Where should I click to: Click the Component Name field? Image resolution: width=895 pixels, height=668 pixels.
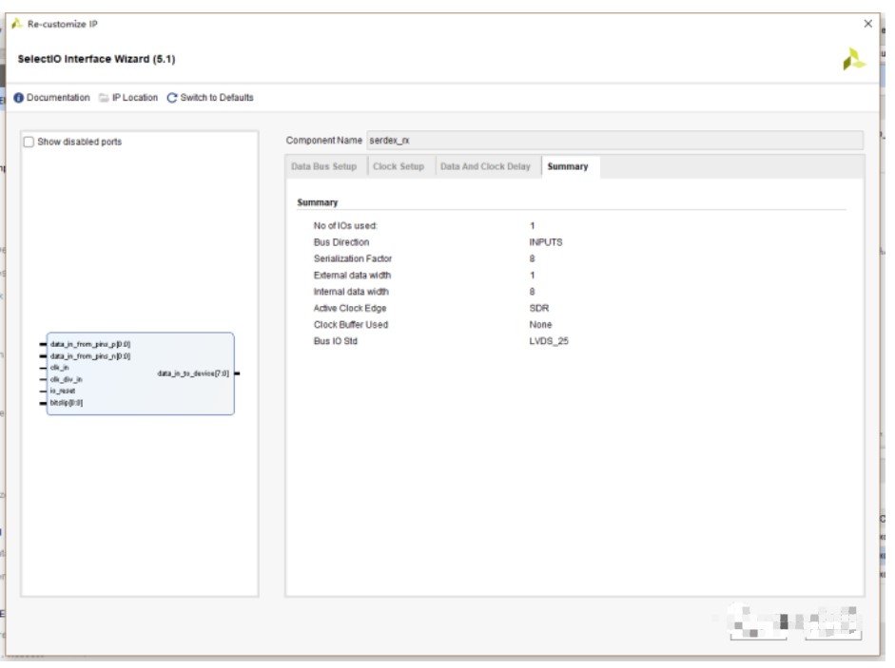(x=614, y=141)
